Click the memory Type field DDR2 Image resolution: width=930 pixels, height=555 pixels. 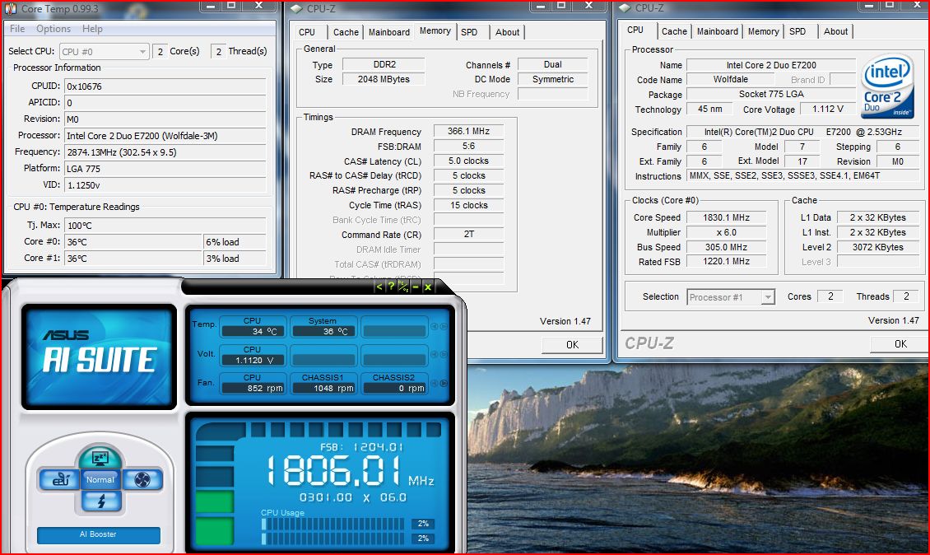384,65
